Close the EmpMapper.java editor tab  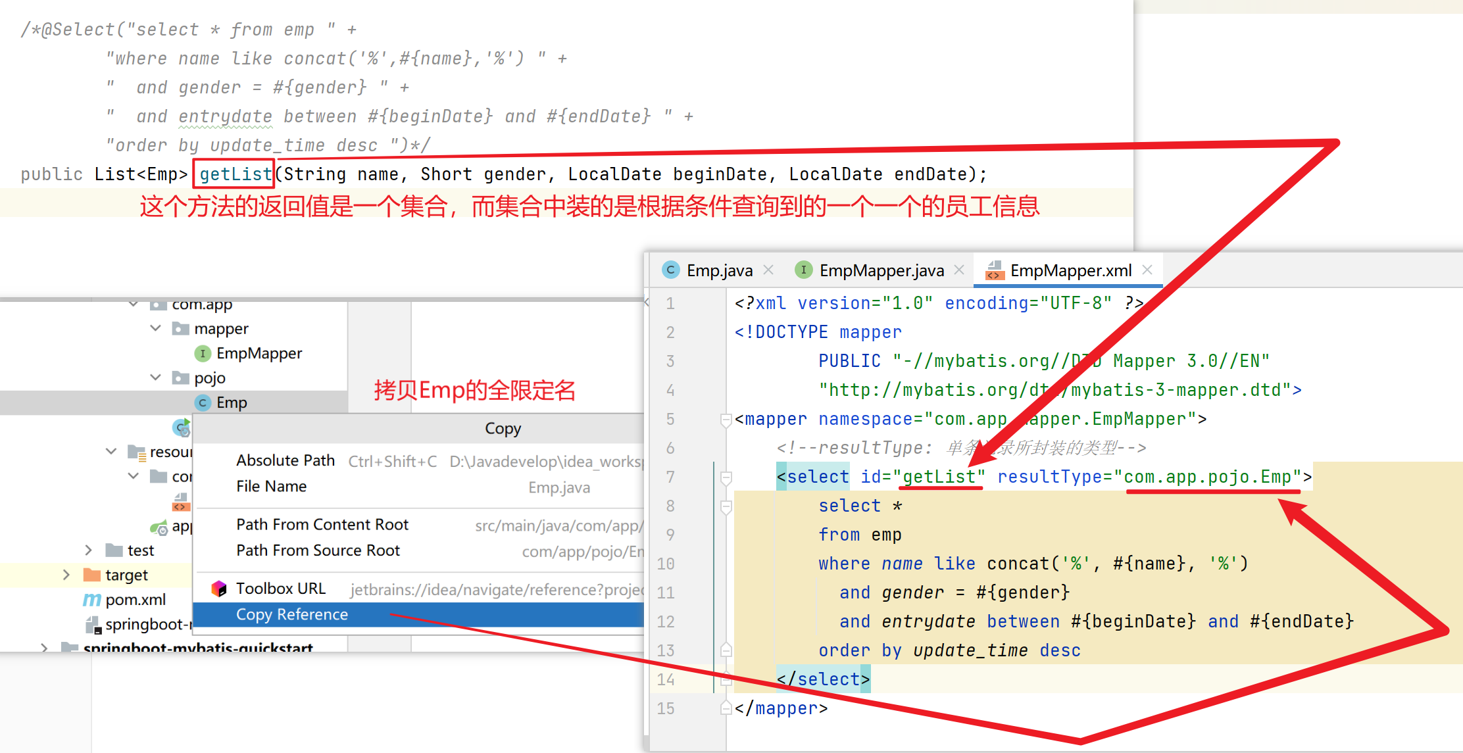959,270
